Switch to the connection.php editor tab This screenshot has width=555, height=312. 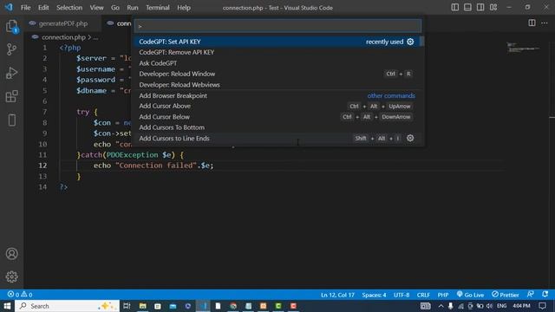coord(117,23)
